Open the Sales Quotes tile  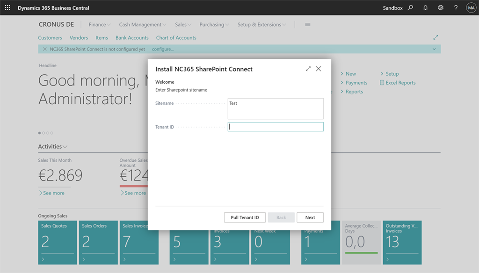point(58,243)
